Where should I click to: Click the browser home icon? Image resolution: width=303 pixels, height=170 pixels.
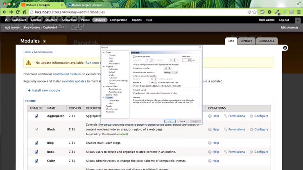click(x=24, y=12)
